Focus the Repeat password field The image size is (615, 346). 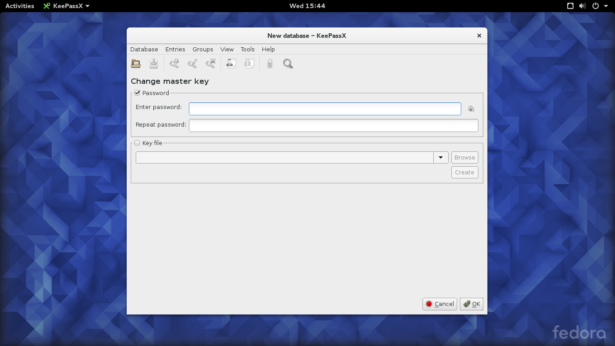click(334, 125)
